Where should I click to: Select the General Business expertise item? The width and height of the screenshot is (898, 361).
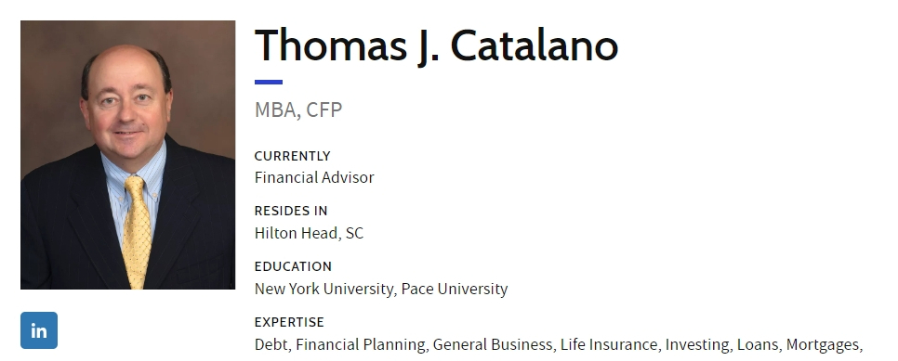[x=493, y=344]
